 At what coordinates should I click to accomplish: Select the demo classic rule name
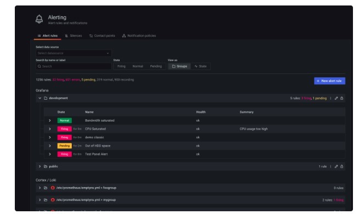click(x=94, y=137)
